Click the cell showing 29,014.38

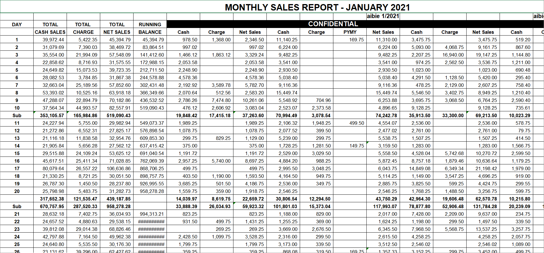coord(84,229)
